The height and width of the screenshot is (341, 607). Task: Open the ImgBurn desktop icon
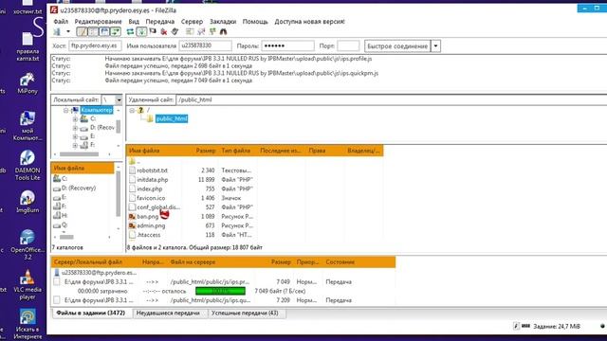(x=28, y=202)
